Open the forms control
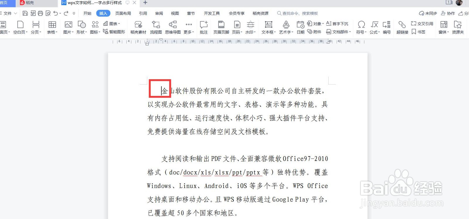469x219 pixels. point(443,27)
